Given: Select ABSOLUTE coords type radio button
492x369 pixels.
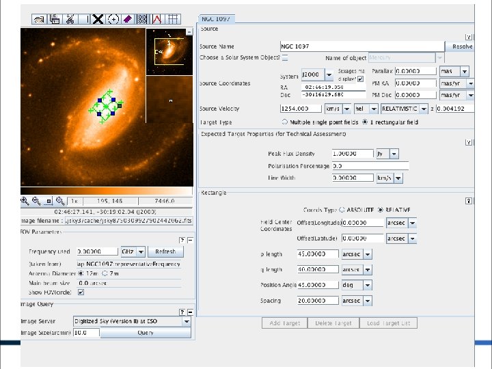Looking at the screenshot, I should point(342,210).
